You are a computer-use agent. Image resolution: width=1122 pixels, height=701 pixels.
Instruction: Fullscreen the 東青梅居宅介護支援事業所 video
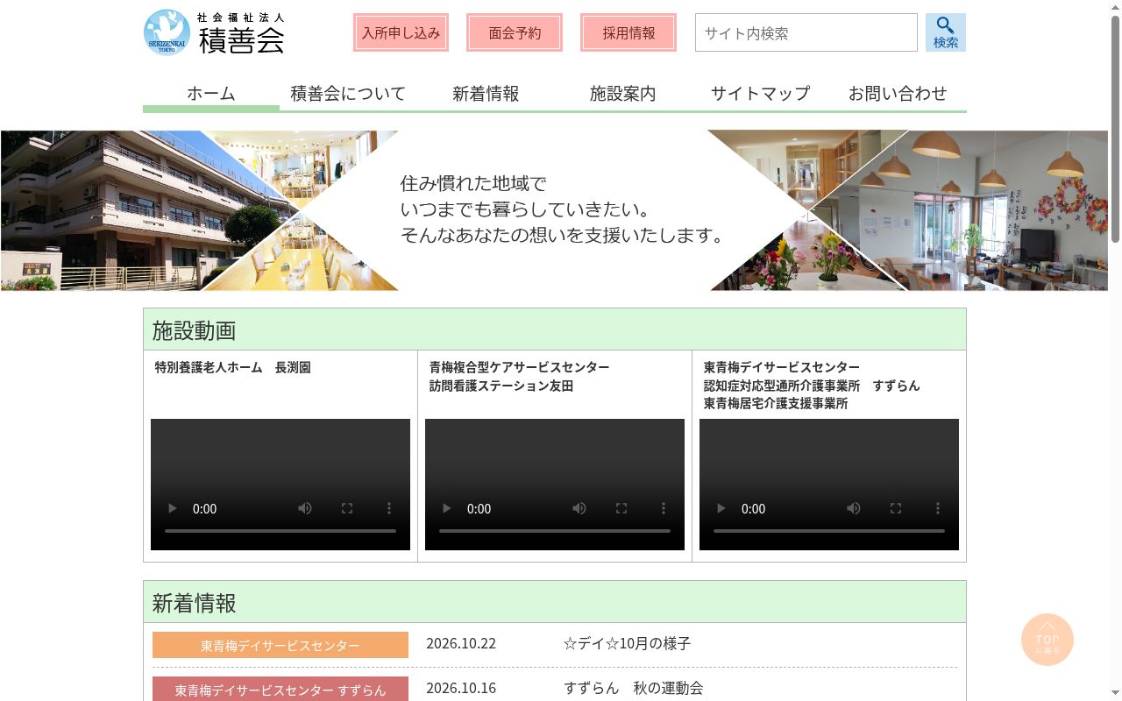[x=896, y=508]
